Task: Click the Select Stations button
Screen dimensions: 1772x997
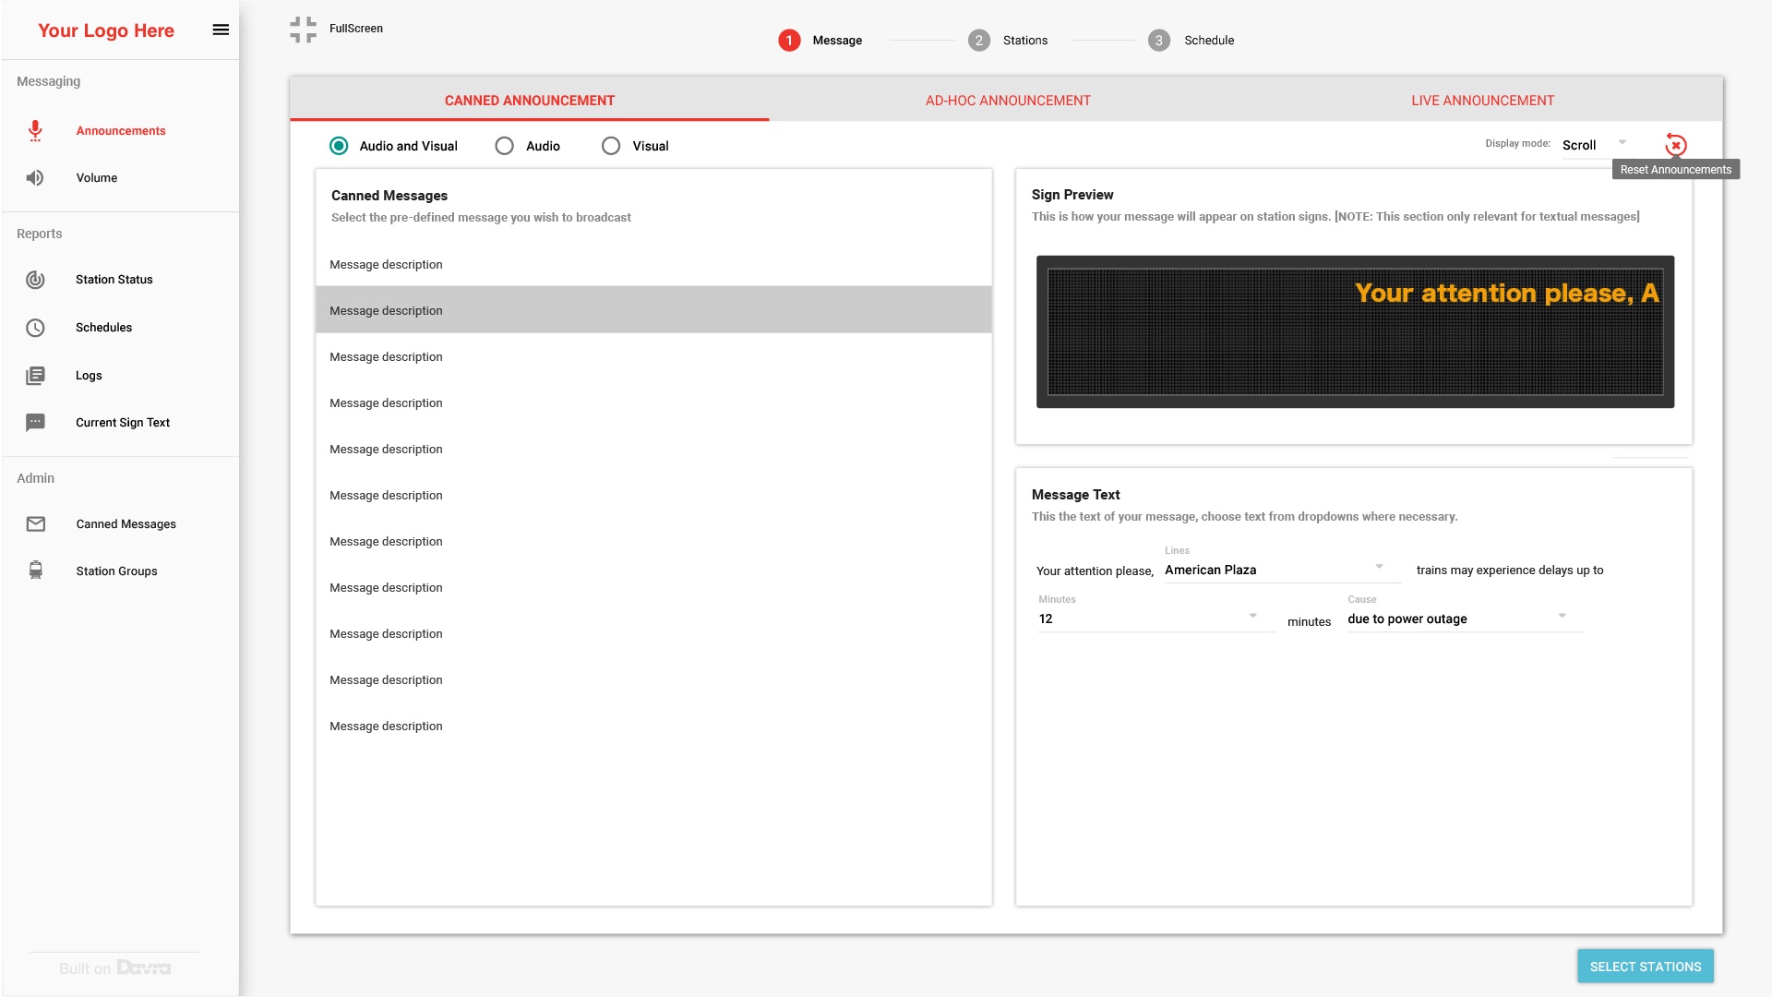Action: coord(1646,967)
